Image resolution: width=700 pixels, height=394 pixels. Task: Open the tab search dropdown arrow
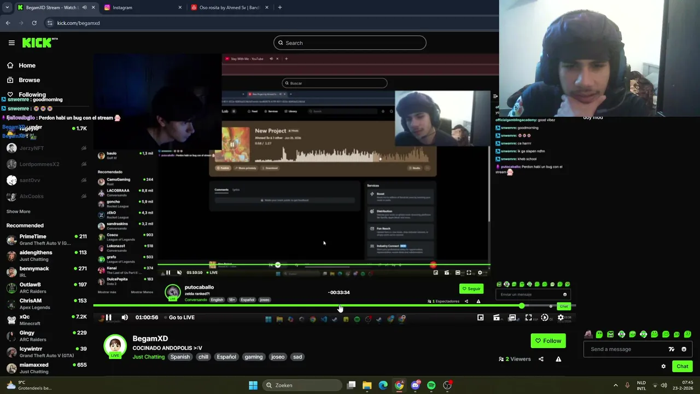7,8
